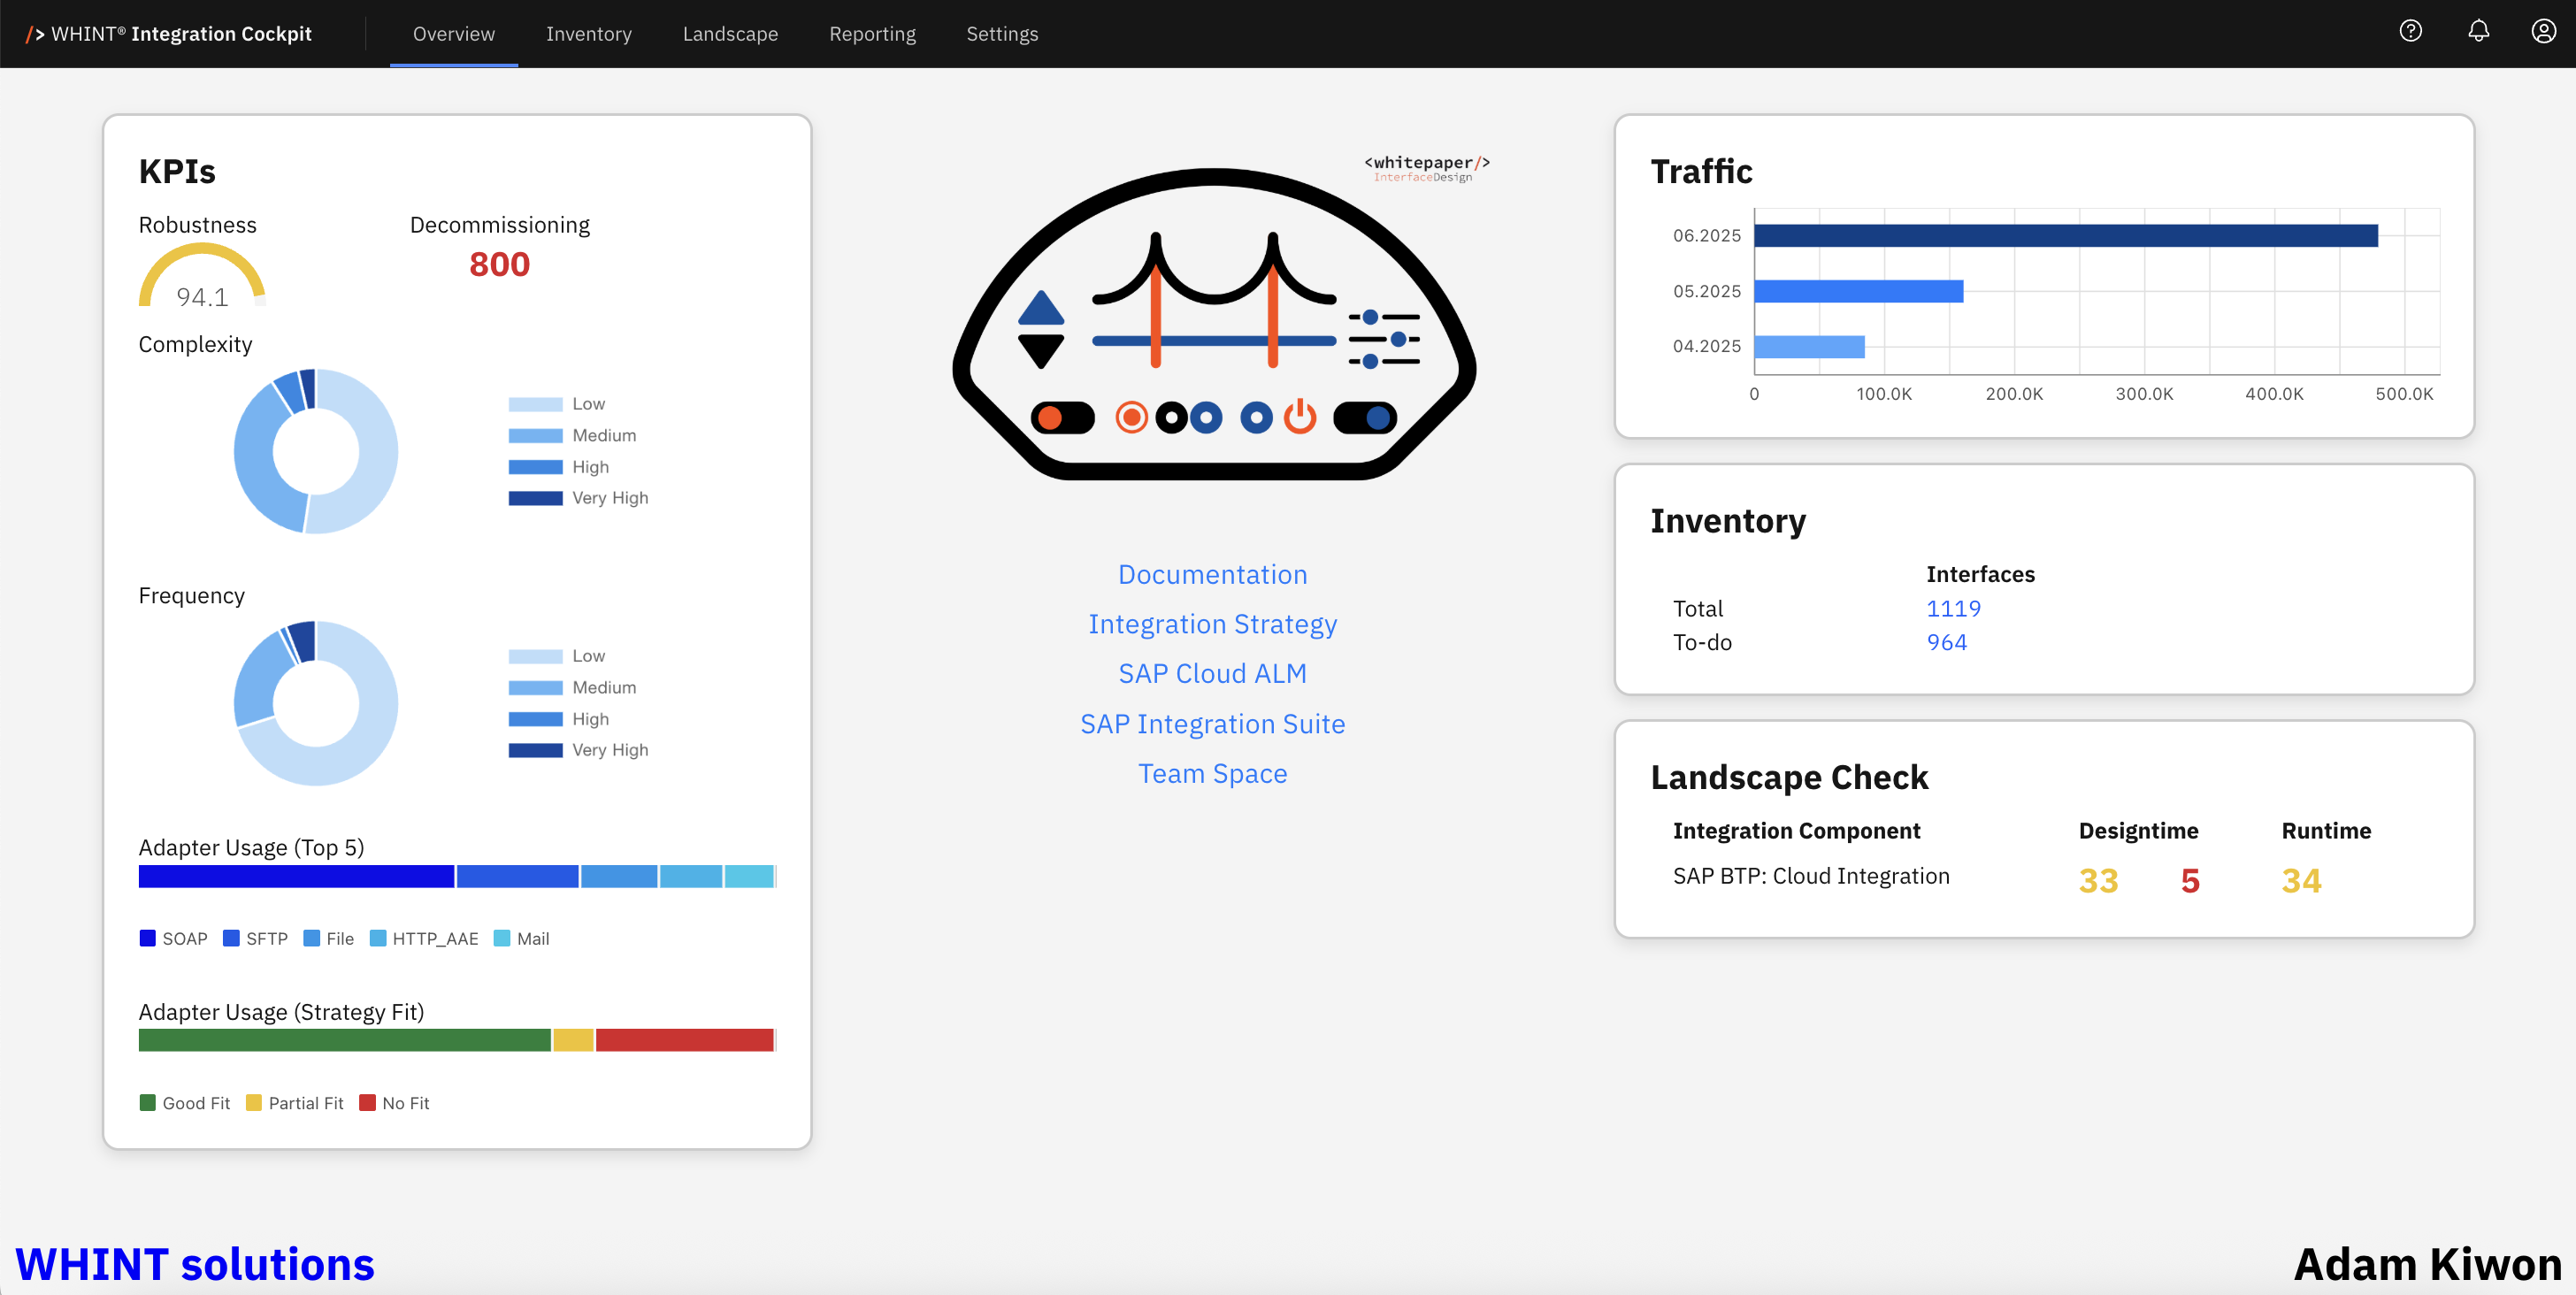Switch to the Inventory tab
2576x1295 pixels.
[588, 34]
